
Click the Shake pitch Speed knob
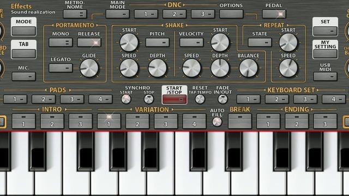129,68
